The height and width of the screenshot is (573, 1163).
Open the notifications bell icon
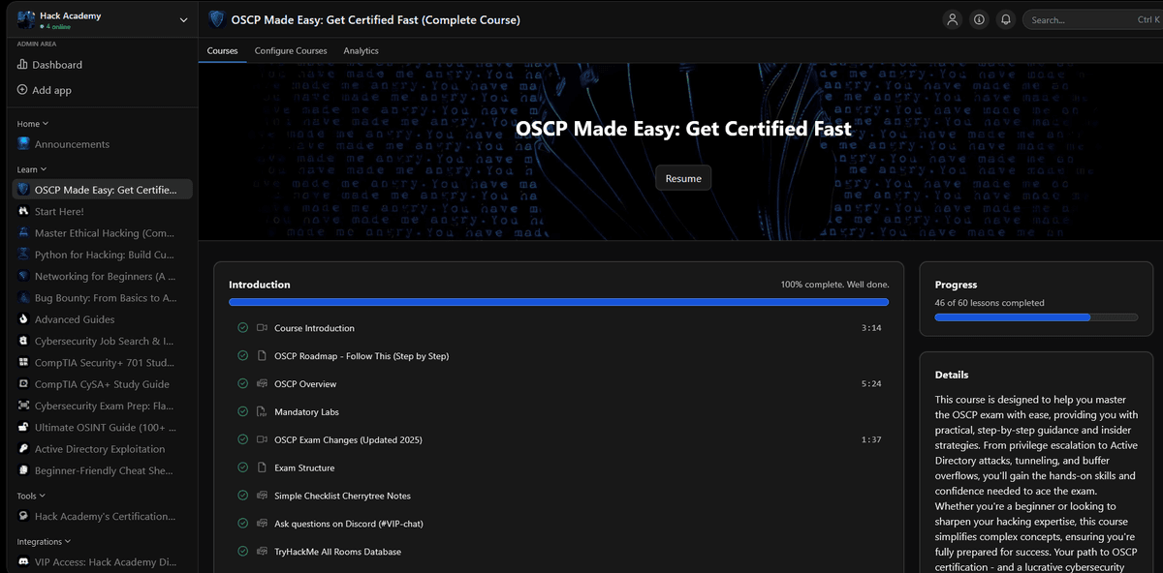1007,19
